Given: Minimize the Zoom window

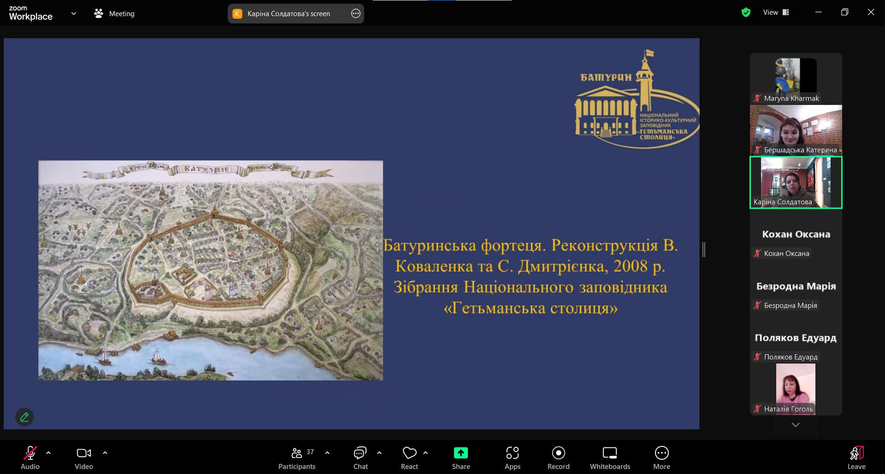Looking at the screenshot, I should click(818, 12).
